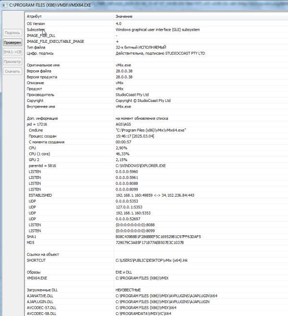
Task: Click the UDP 127.0.0.1:5353 entry
Action: click(156, 207)
